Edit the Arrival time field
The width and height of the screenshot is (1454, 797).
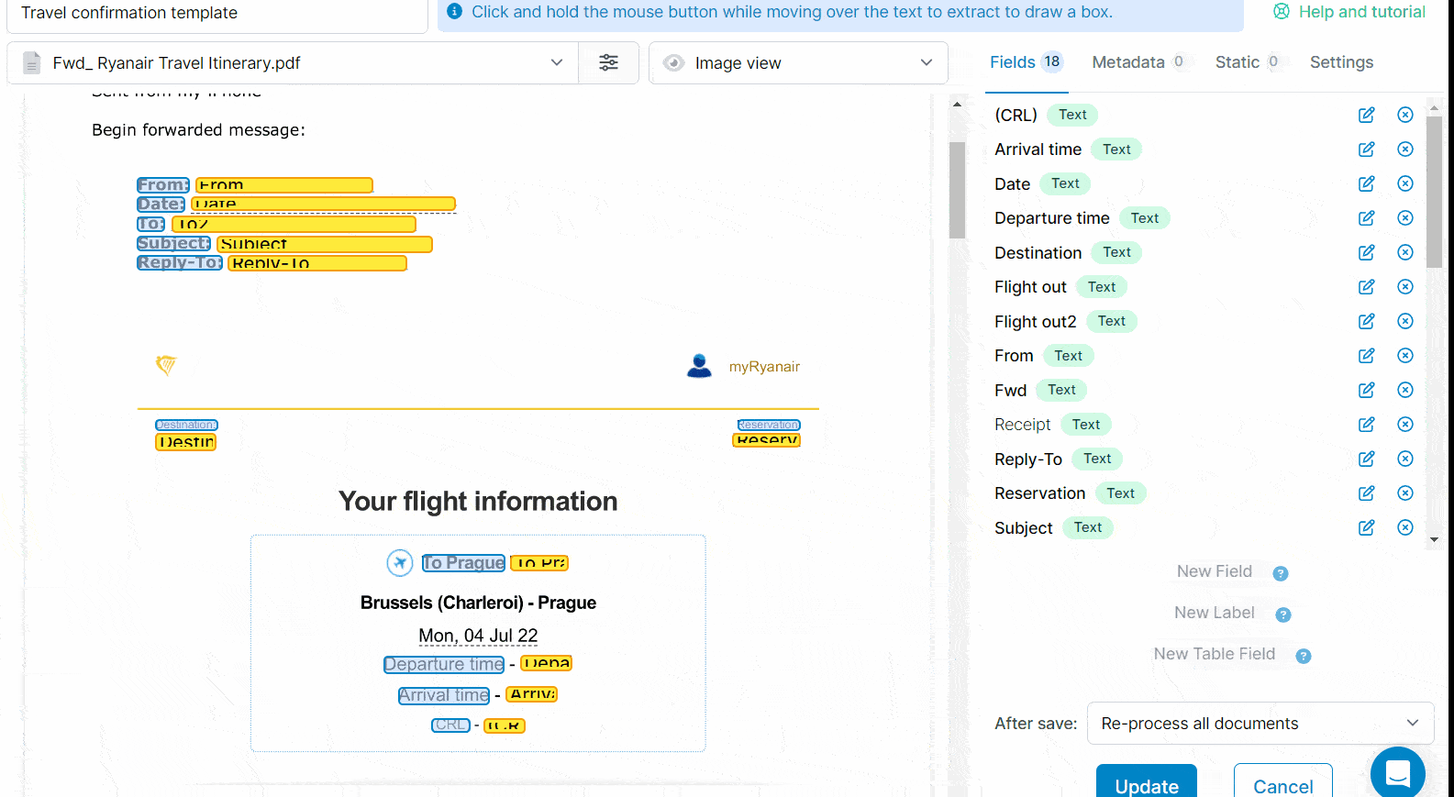1366,149
